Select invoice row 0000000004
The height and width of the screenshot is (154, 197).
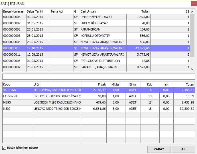click(96, 42)
